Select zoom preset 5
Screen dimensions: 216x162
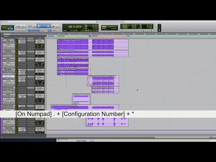[25, 30]
